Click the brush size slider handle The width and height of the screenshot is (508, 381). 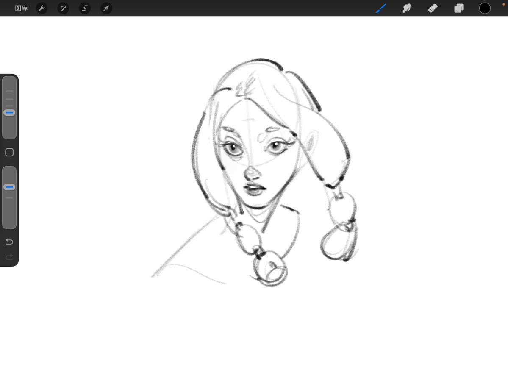coord(9,113)
